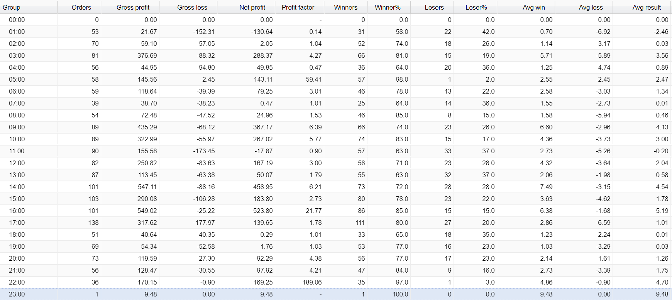Click gross profit value 376.69
This screenshot has height=303, width=672.
[x=147, y=55]
